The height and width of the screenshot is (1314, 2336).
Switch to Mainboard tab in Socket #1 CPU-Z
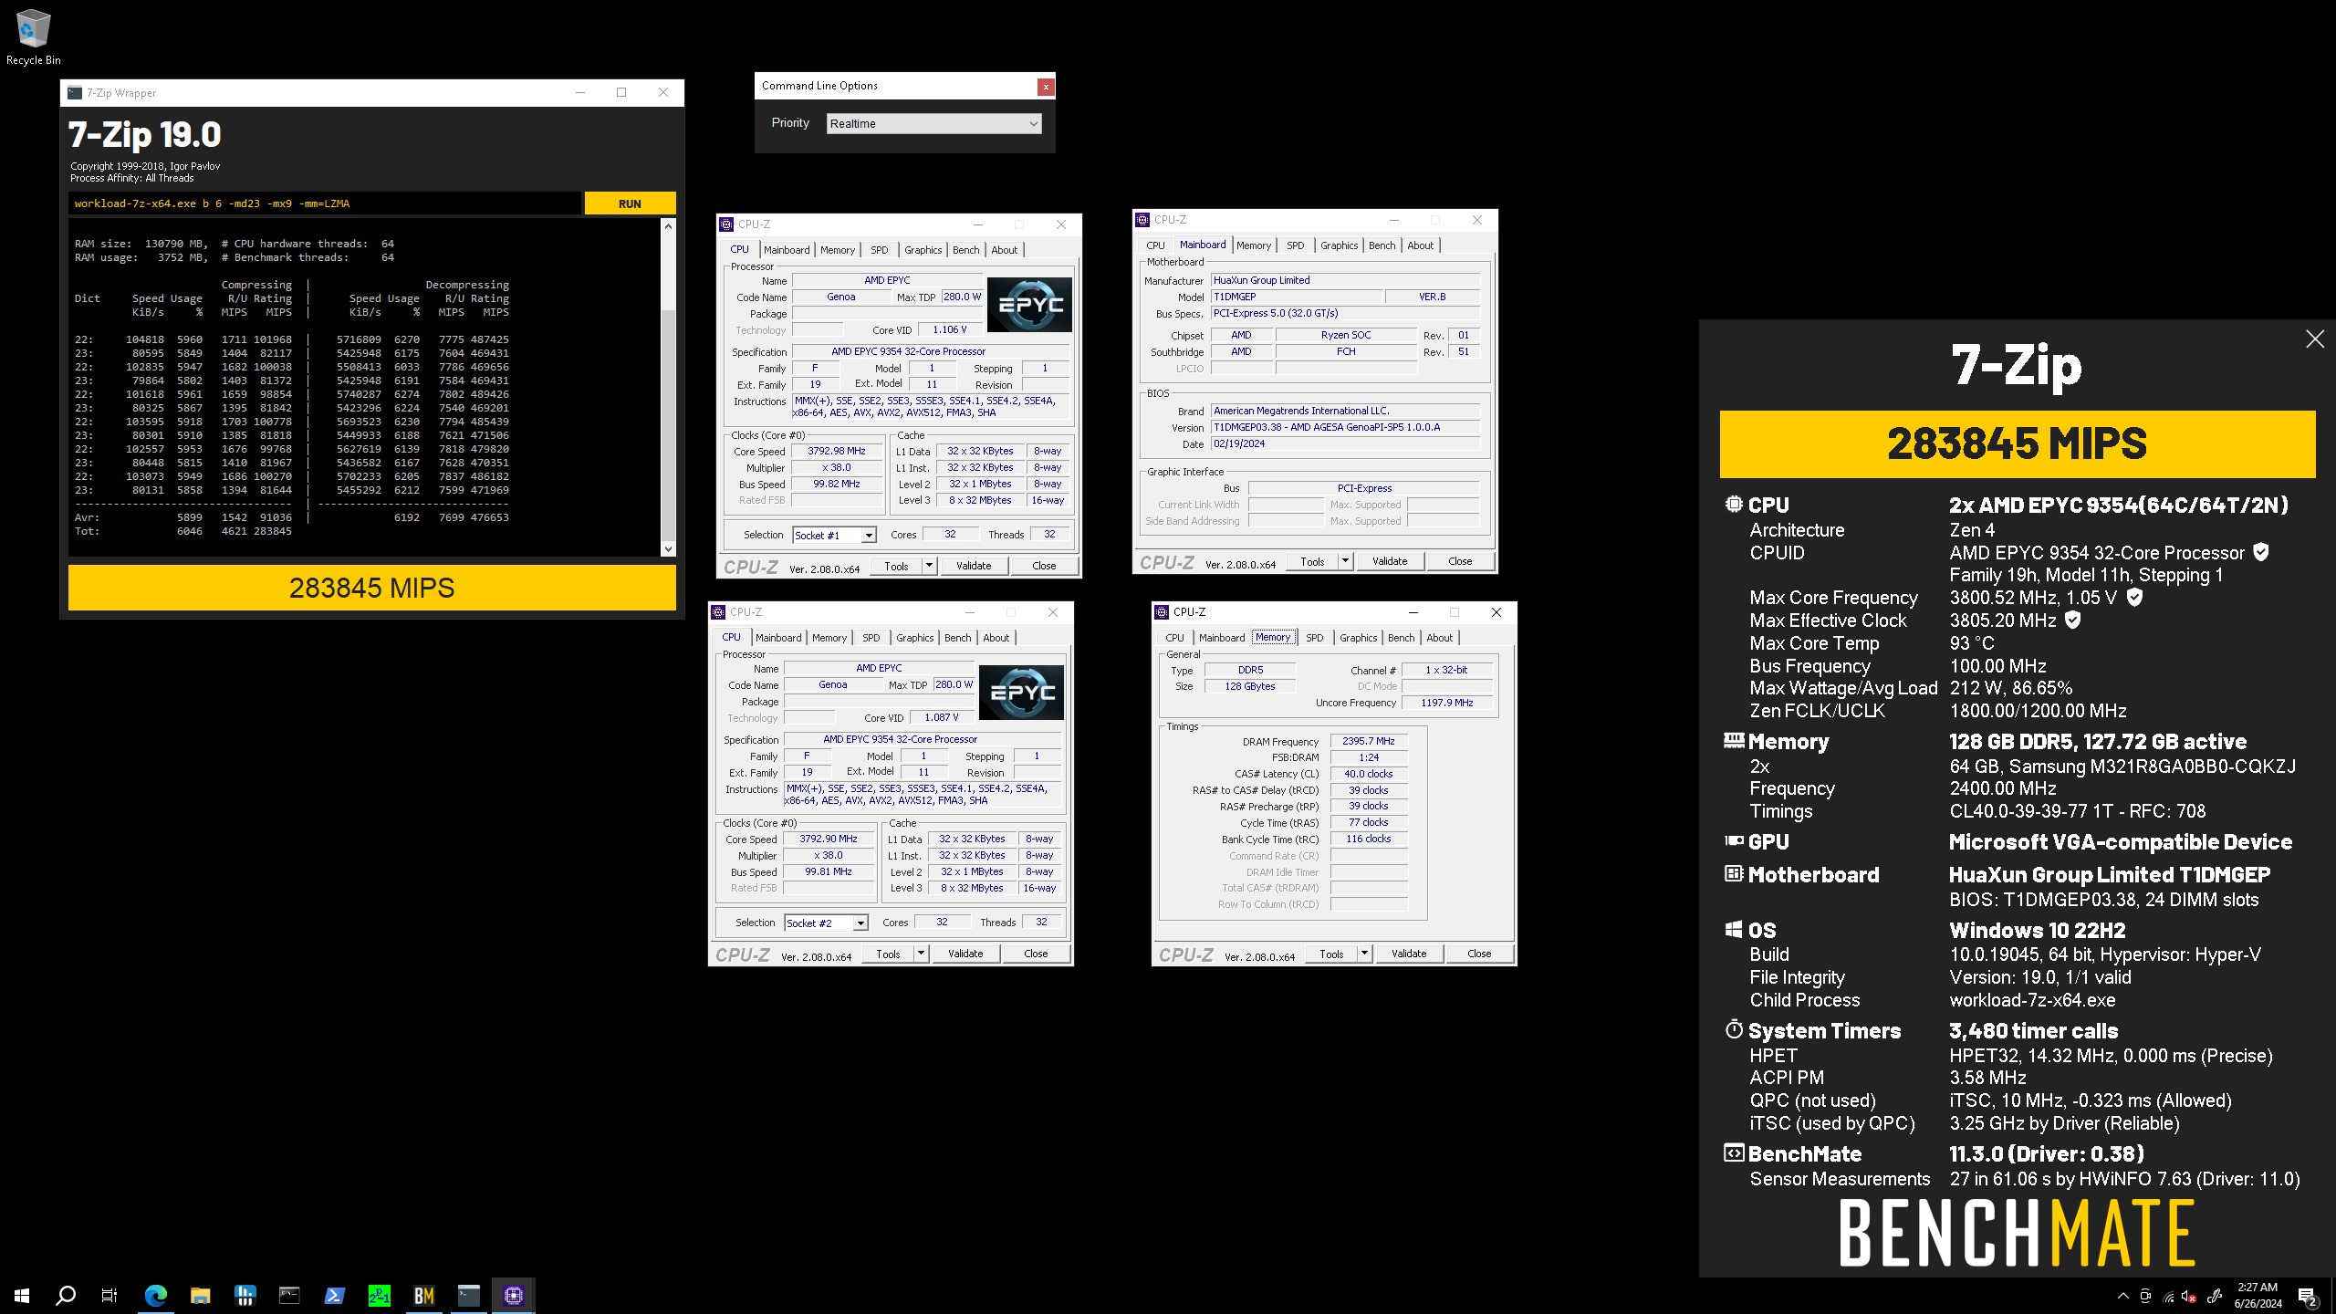click(x=787, y=250)
